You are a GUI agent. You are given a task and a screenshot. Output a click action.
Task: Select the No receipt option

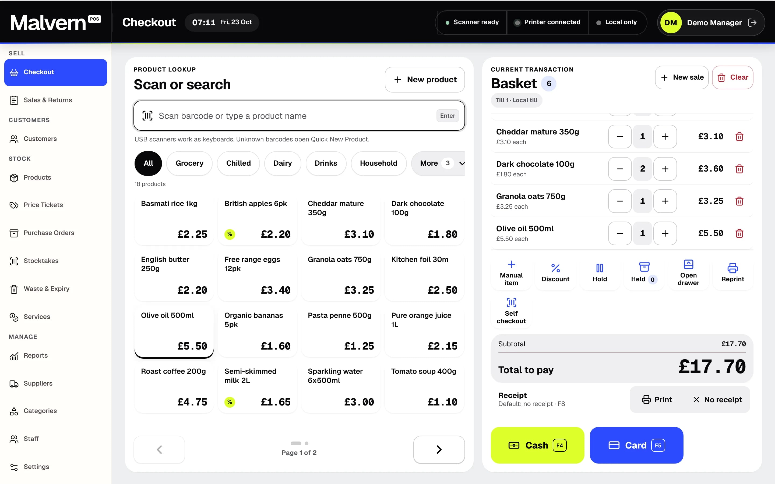click(717, 400)
